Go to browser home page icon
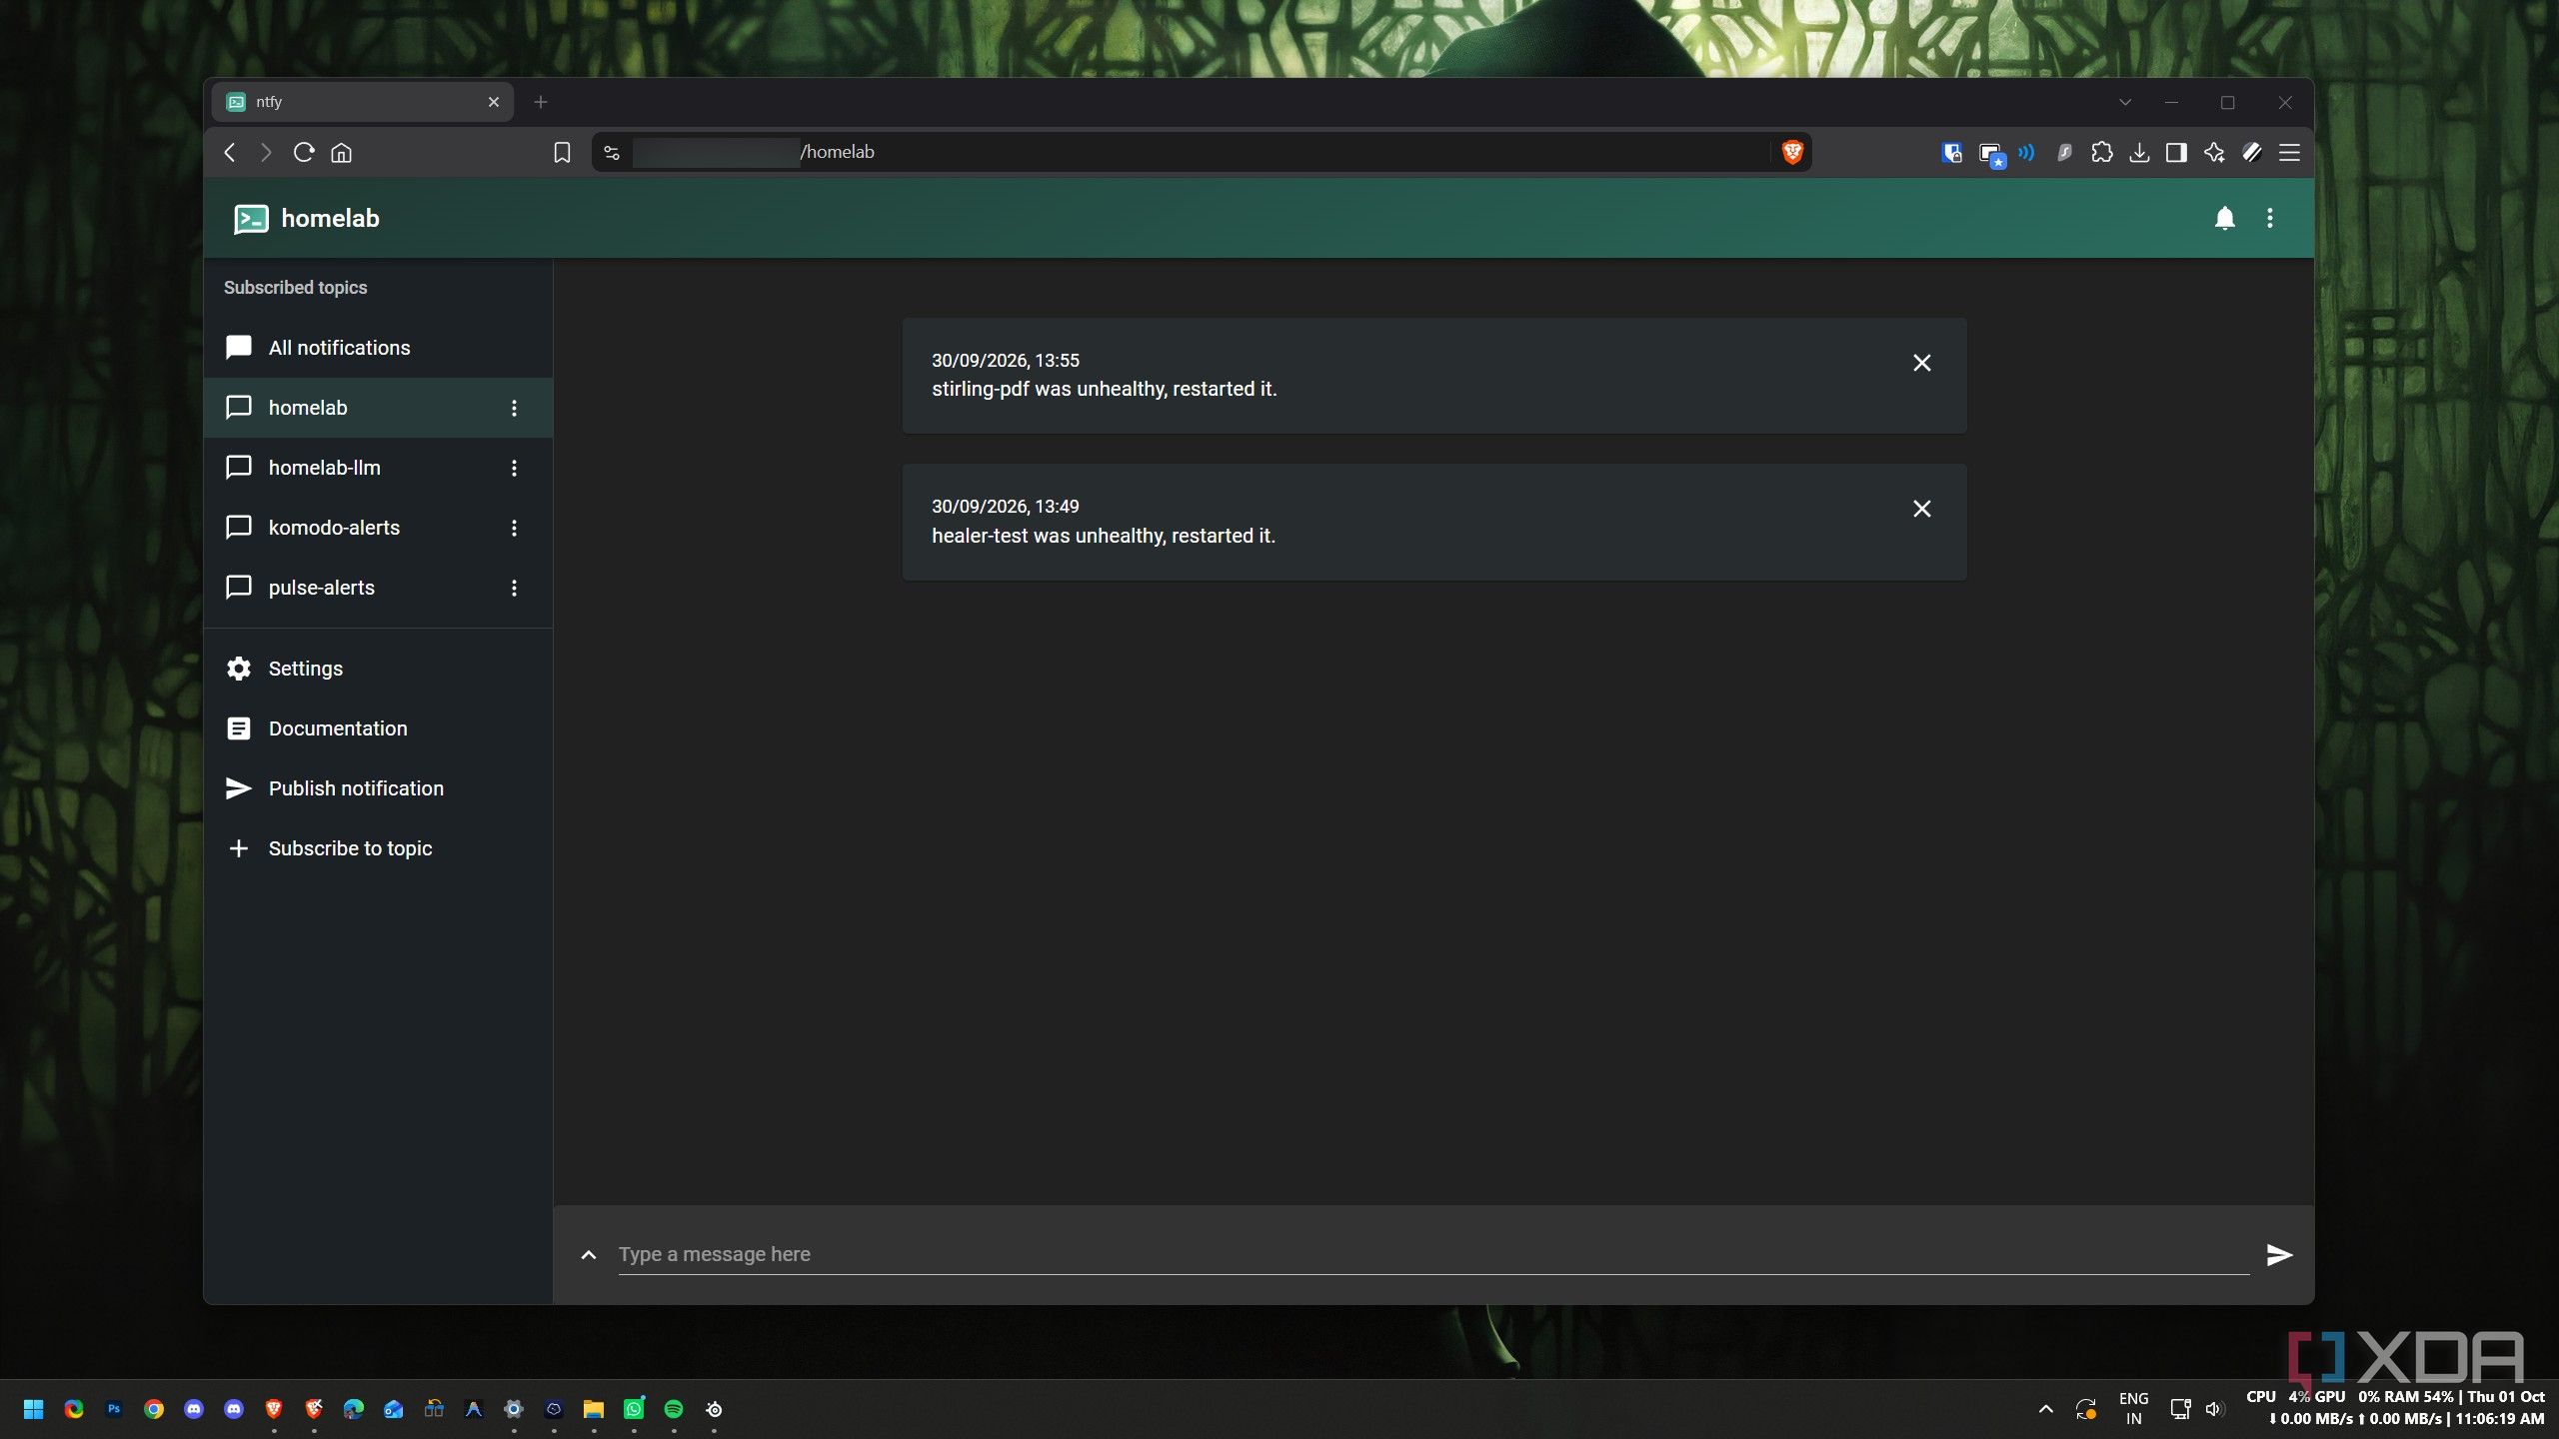This screenshot has width=2559, height=1439. click(x=342, y=152)
